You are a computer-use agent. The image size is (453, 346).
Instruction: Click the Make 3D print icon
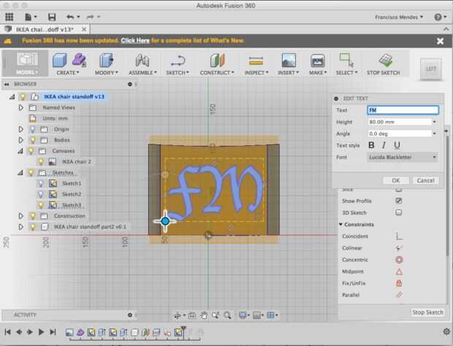point(317,61)
